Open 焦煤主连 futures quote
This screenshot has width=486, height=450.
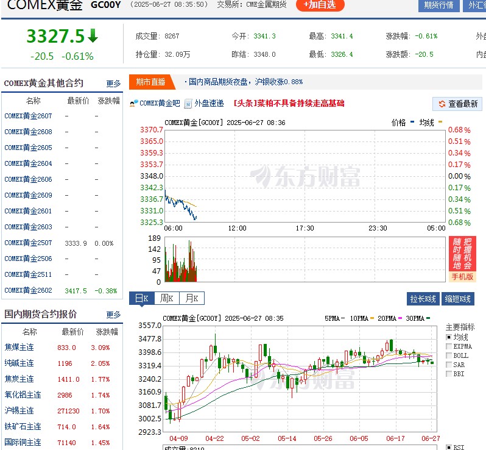click(19, 348)
